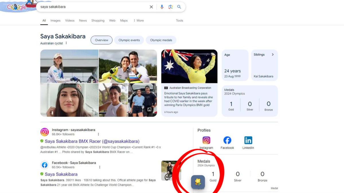Click the blue magnifier search icon
The image size is (344, 193).
(x=179, y=7)
